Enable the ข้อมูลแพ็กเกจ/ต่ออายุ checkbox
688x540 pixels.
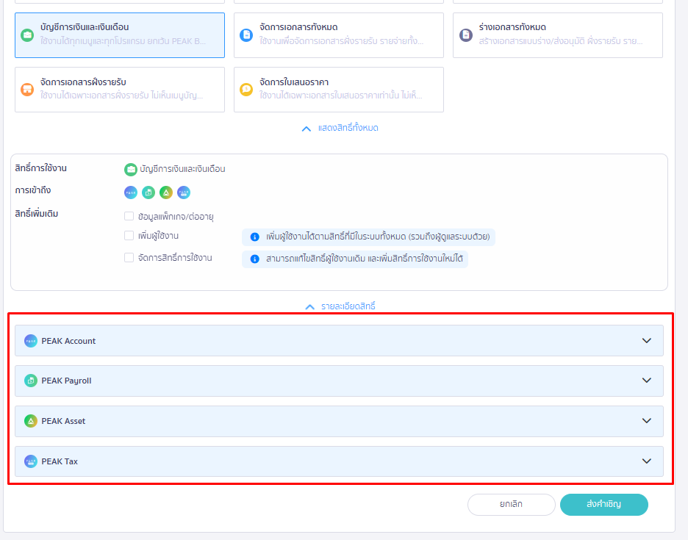(129, 216)
